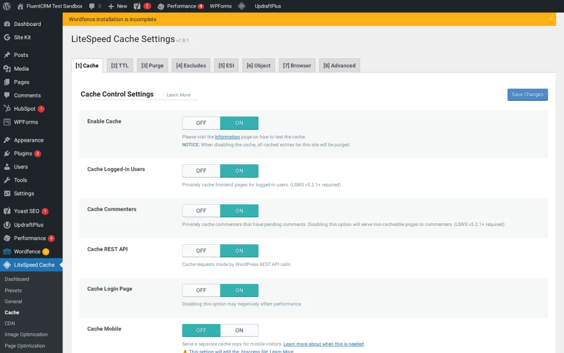Open the Yoast icon in the admin bar
The image size is (564, 353).
click(x=137, y=6)
